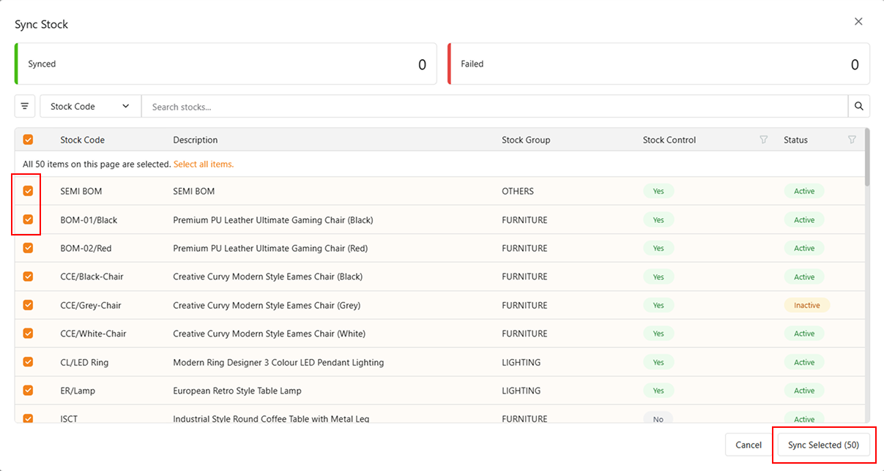Click the Failed count card
The width and height of the screenshot is (884, 471).
[658, 64]
